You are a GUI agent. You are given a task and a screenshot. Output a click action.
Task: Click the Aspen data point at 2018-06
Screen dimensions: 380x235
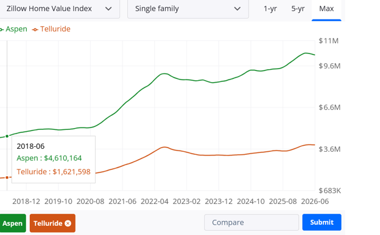(x=7, y=136)
